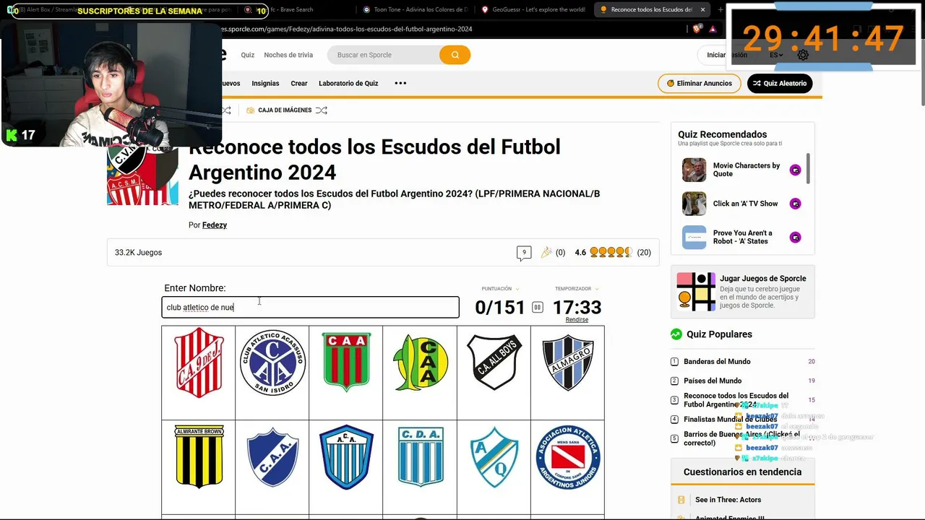
Task: Select the Caja de Imágenes category
Action: coord(285,110)
